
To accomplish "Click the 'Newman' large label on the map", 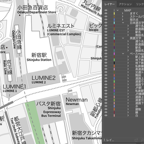I will pos(77,100).
